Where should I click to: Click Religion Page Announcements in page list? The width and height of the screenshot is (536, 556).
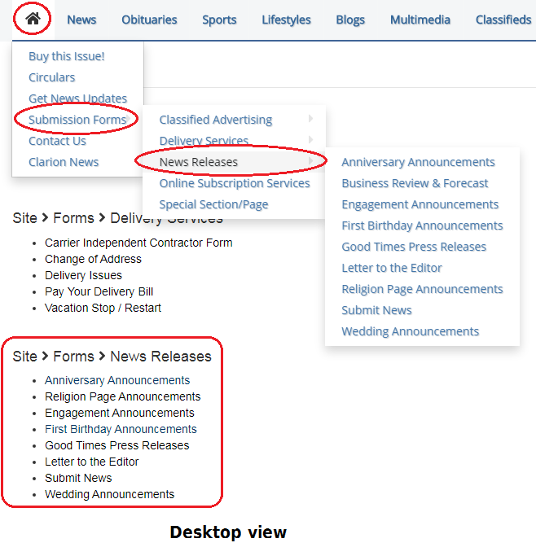[122, 396]
